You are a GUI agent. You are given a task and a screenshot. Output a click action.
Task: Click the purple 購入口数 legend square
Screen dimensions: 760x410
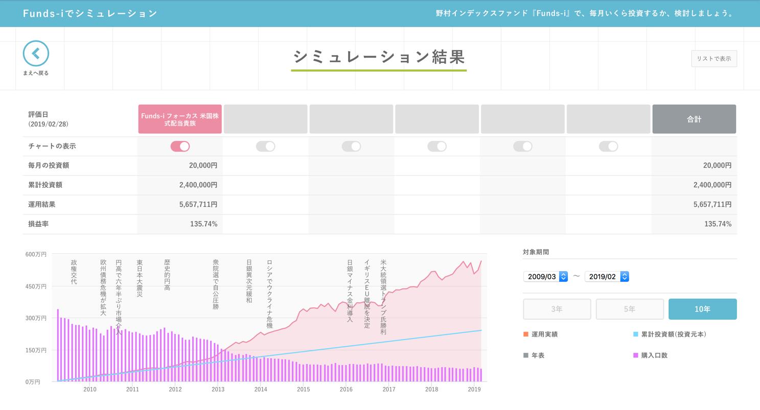pyautogui.click(x=635, y=355)
